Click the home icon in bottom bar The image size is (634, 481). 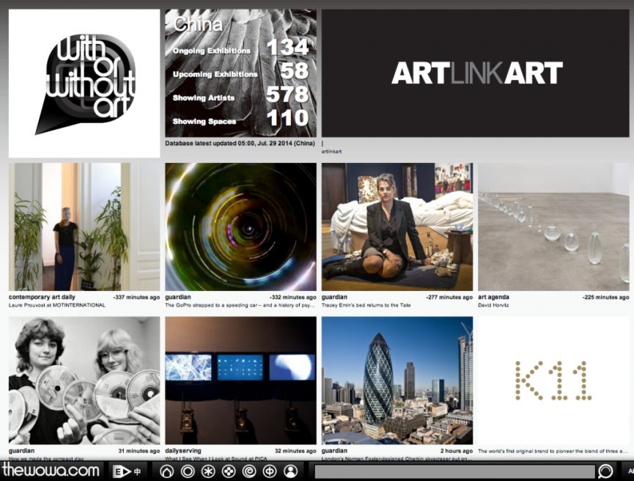point(166,471)
